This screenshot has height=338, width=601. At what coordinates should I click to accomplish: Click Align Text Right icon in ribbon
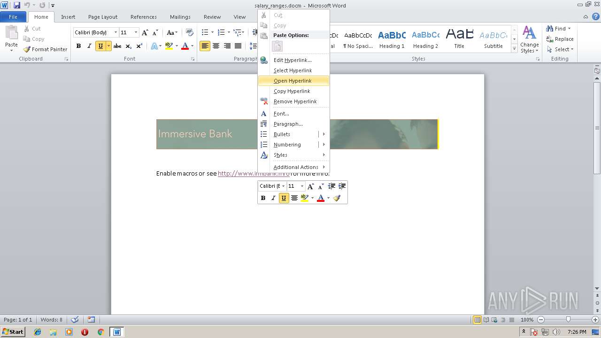pos(227,46)
